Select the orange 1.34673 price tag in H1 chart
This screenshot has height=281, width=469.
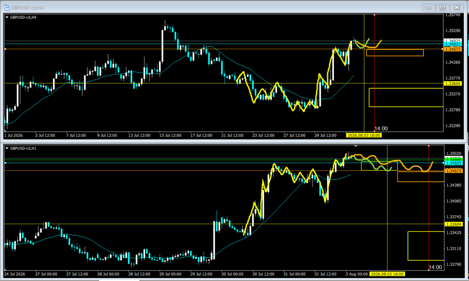454,171
